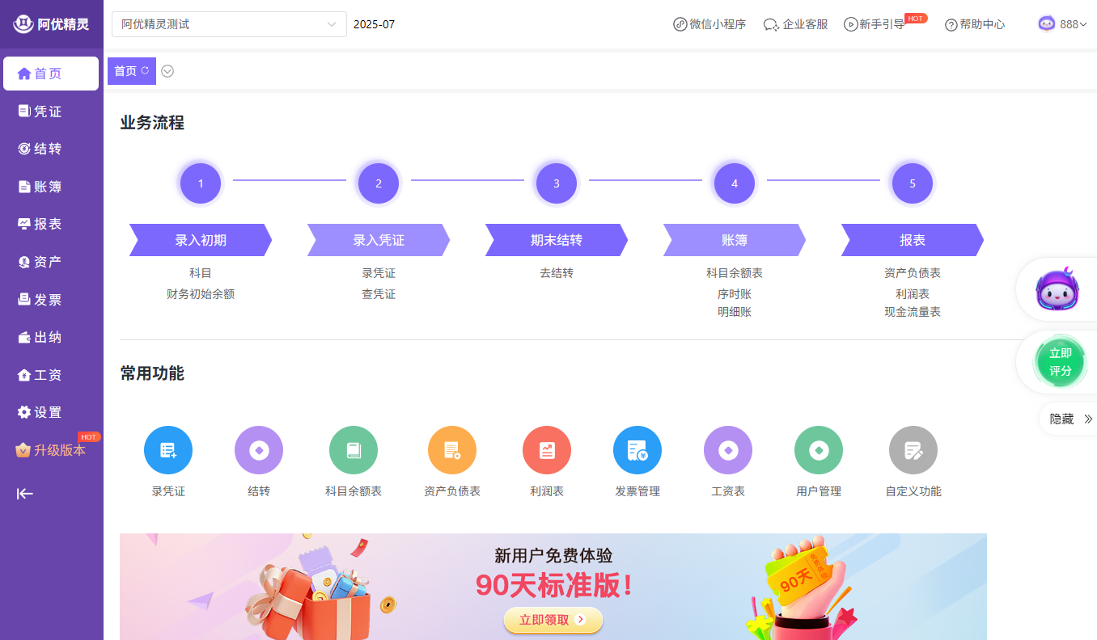This screenshot has height=640, width=1097.
Task: Click the 工资表 purple icon
Action: 728,450
